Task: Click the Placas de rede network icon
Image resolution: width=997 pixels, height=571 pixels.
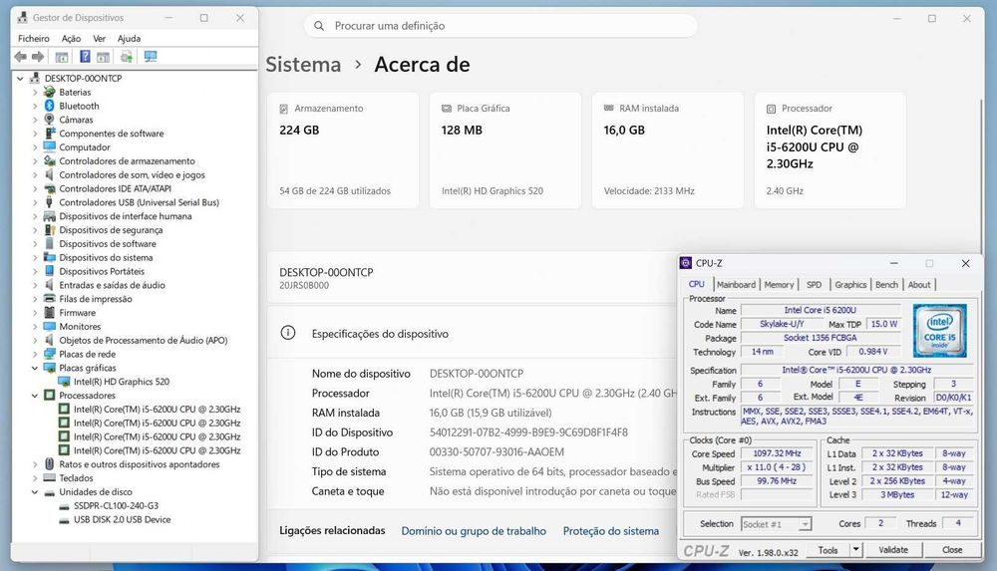Action: [x=50, y=354]
